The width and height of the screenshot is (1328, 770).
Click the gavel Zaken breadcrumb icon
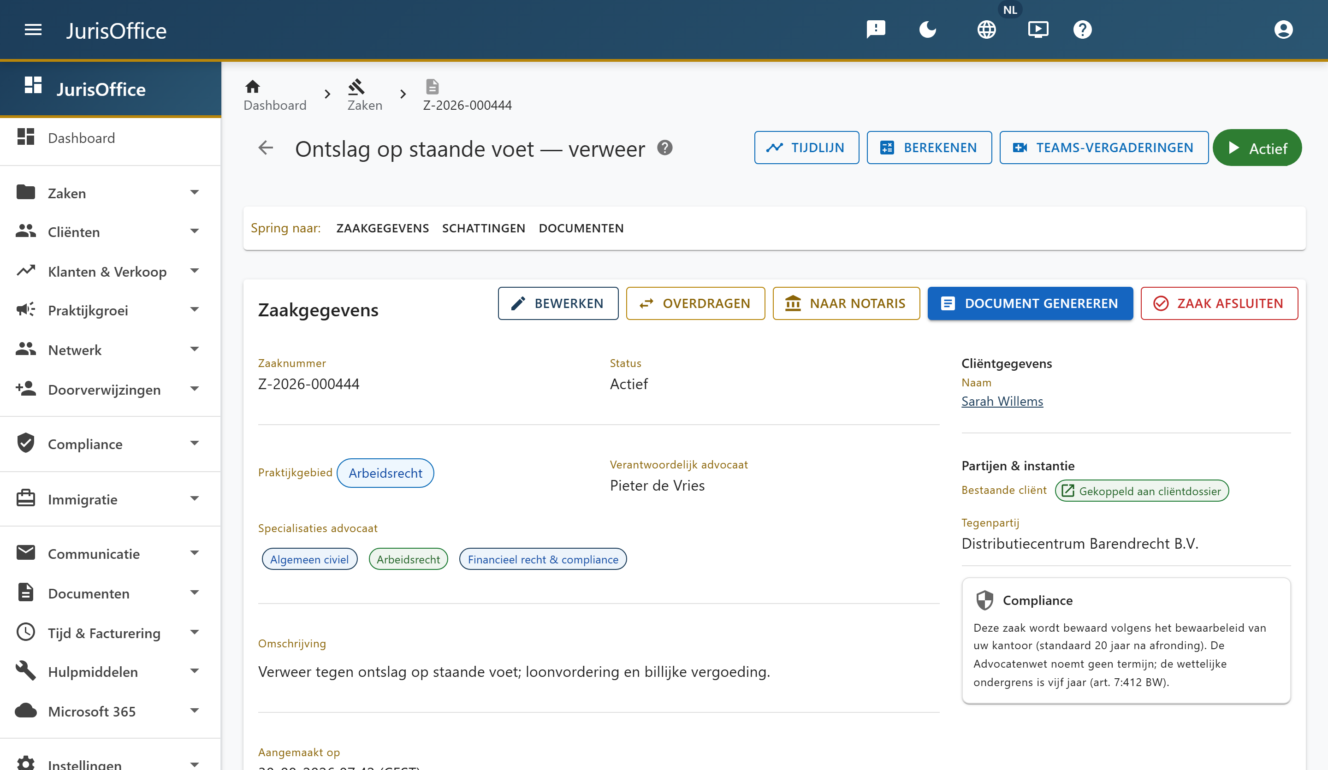(356, 86)
